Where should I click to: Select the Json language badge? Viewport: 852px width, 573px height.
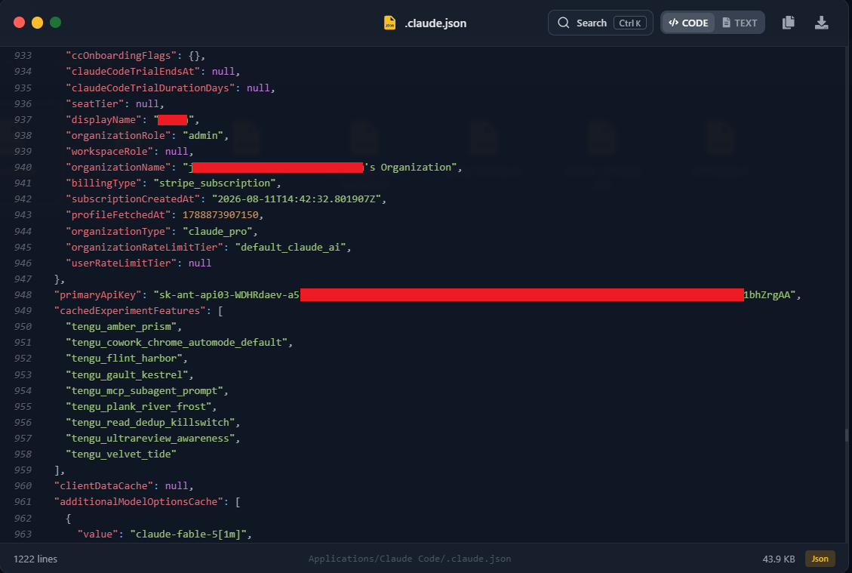tap(820, 559)
